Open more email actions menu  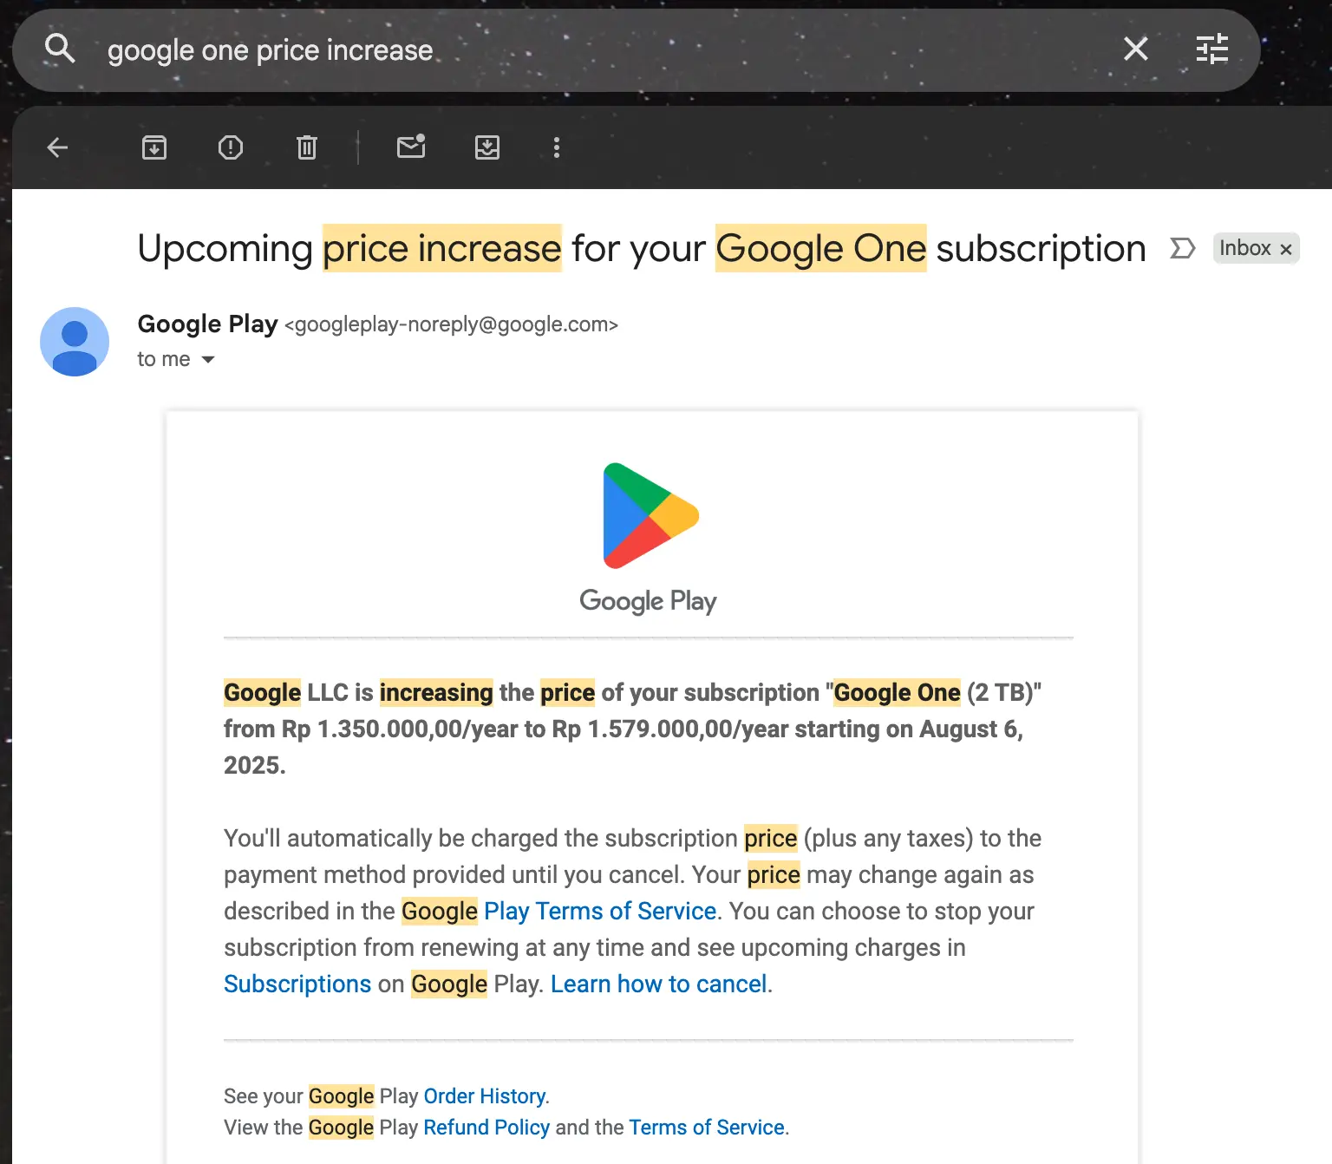556,147
